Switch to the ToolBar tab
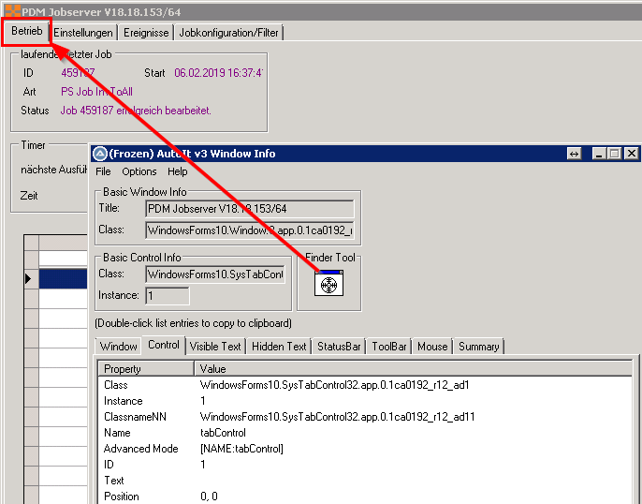The height and width of the screenshot is (504, 642). (x=389, y=347)
